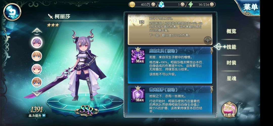This screenshot has height=126, width=273.
Task: Add crystals using the plus icon
Action: coord(182,5)
